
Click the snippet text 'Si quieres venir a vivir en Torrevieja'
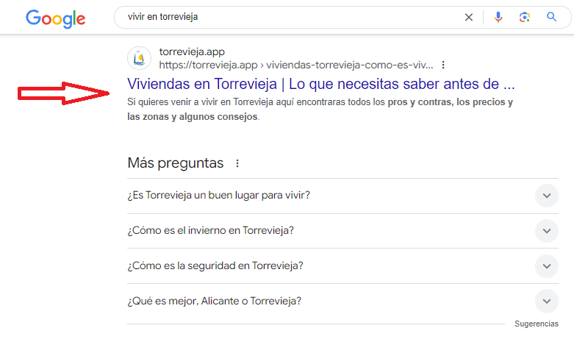[x=200, y=101]
